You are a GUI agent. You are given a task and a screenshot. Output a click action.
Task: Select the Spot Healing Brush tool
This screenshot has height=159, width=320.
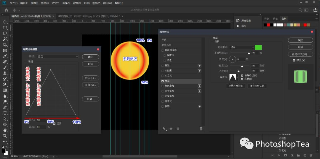click(x=5, y=61)
